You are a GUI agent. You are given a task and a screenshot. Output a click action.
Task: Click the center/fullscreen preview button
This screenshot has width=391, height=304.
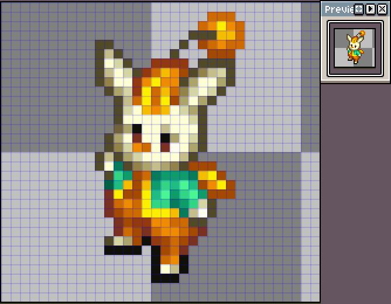[359, 9]
